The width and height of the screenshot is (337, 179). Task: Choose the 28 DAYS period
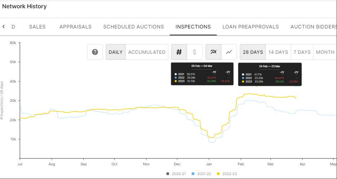[253, 52]
